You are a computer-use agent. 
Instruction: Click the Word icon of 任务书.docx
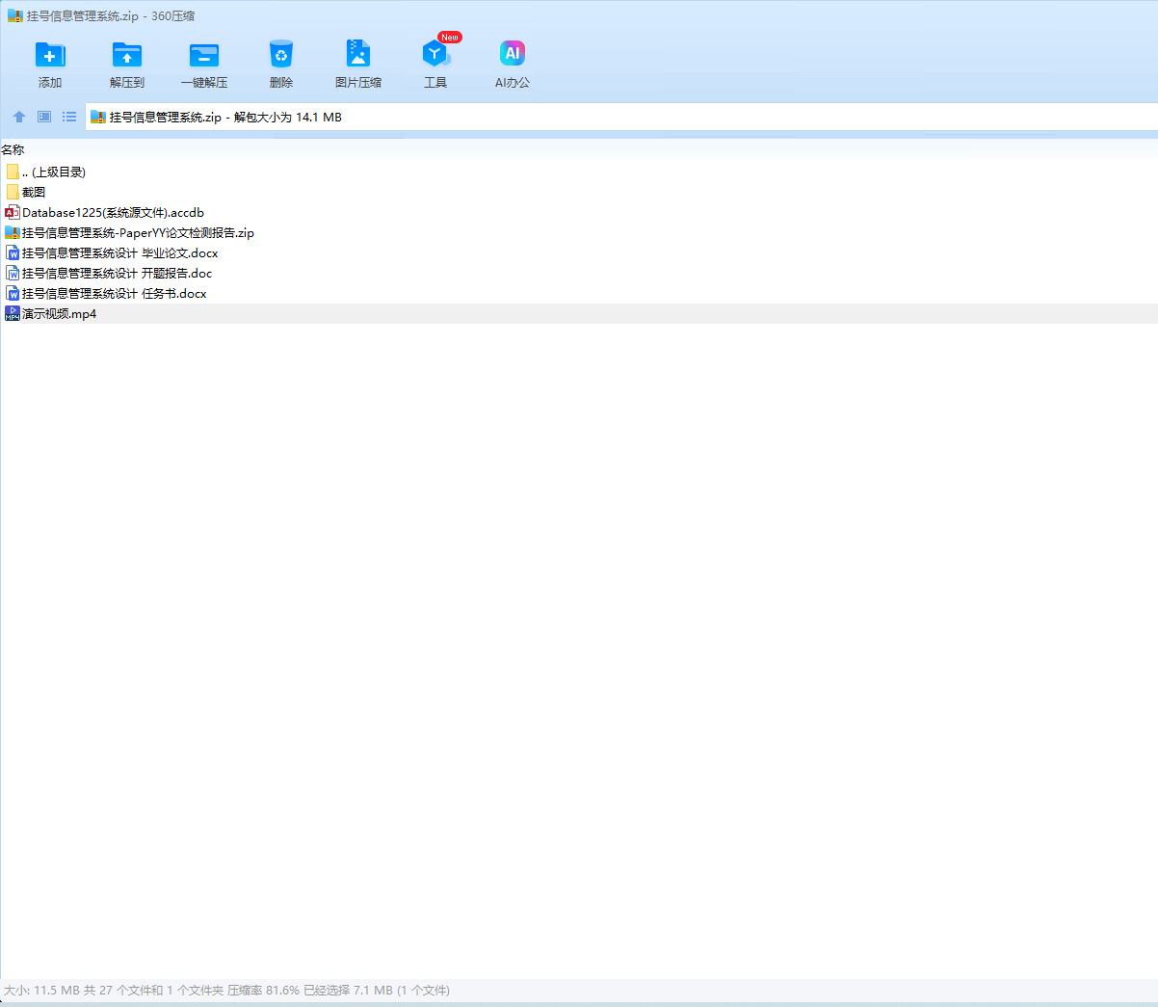click(13, 294)
